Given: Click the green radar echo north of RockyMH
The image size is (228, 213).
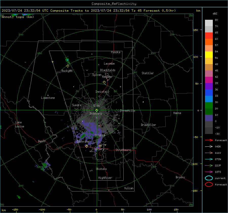Looking at the screenshot, I should (x=67, y=60).
